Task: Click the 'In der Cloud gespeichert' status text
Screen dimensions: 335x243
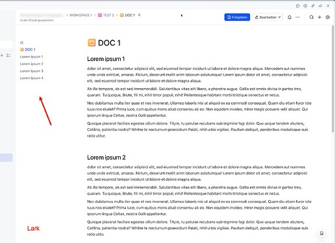Action: [x=37, y=20]
